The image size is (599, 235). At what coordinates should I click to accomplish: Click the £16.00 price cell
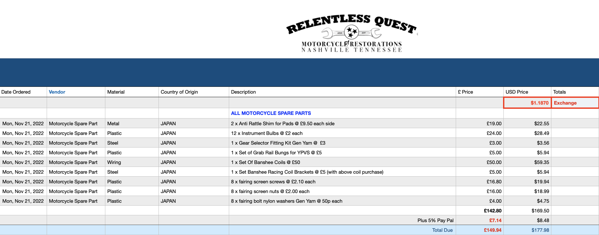click(479, 191)
